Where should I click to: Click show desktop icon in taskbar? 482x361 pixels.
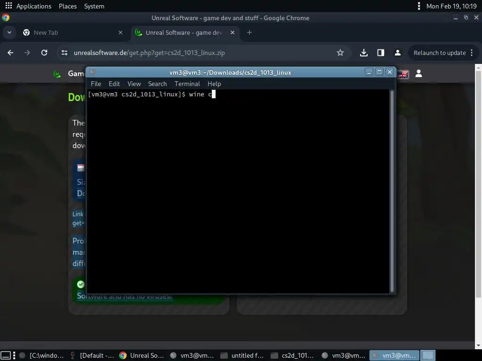coord(6,355)
